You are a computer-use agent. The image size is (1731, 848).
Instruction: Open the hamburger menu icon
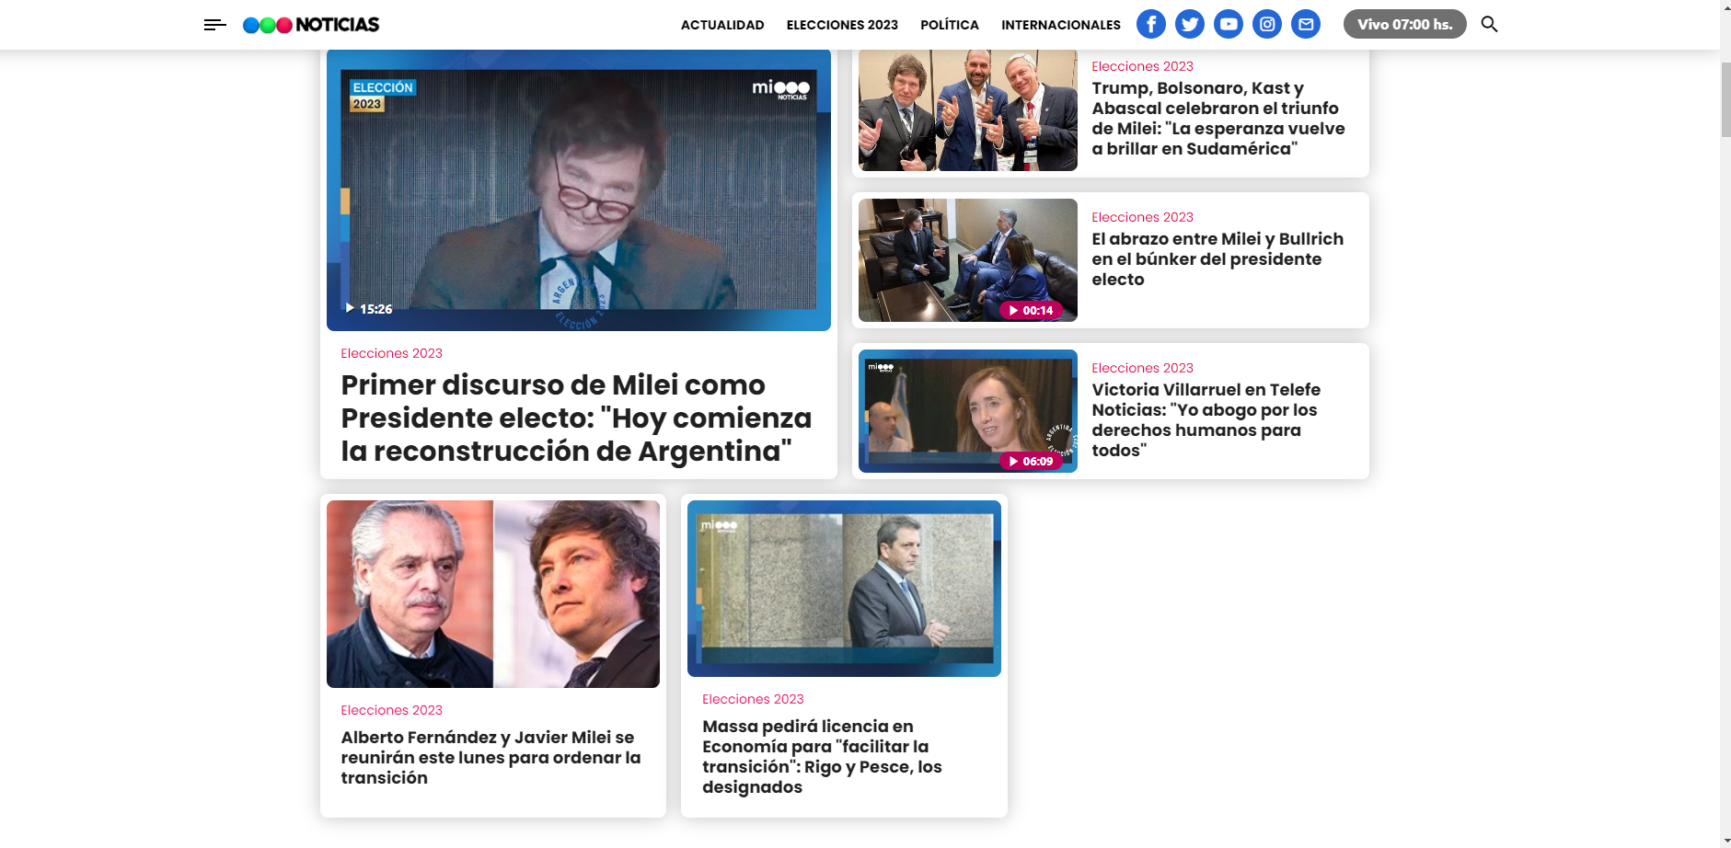click(x=214, y=25)
